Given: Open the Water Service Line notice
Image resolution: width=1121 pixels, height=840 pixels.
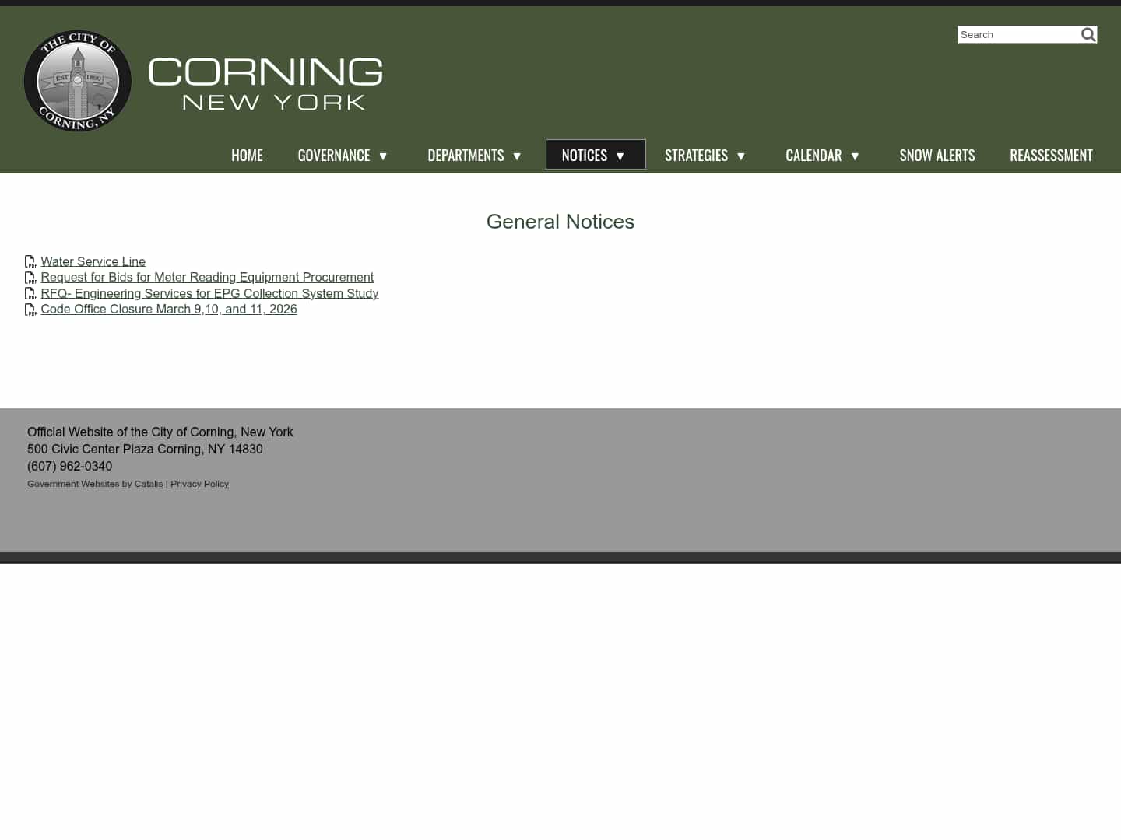Looking at the screenshot, I should click(93, 261).
